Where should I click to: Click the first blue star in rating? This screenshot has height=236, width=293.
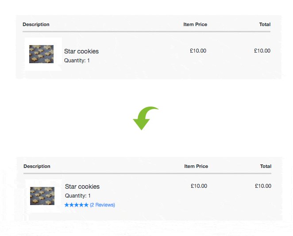click(x=67, y=205)
